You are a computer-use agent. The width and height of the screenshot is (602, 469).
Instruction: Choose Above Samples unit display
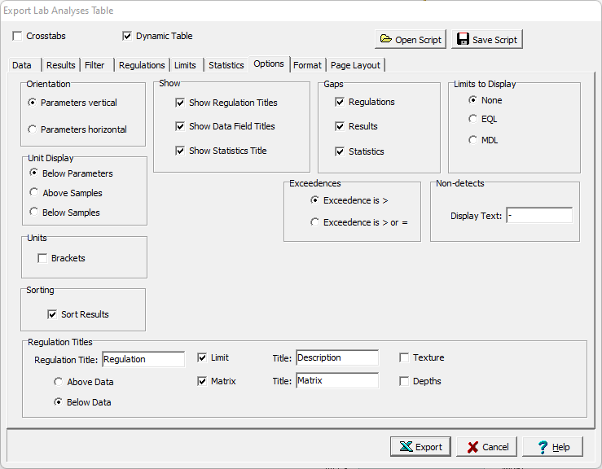(33, 193)
